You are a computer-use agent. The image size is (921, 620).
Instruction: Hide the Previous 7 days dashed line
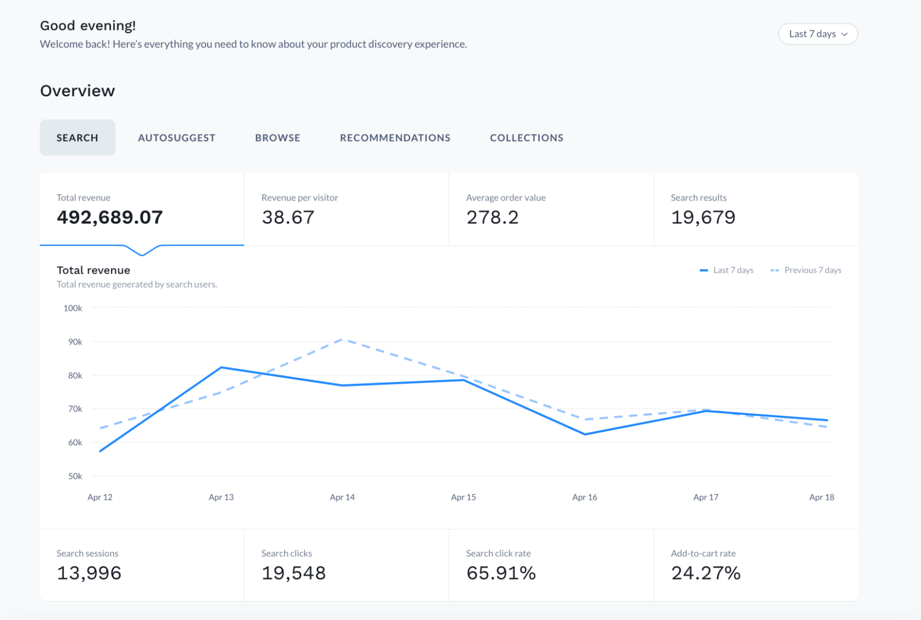806,270
